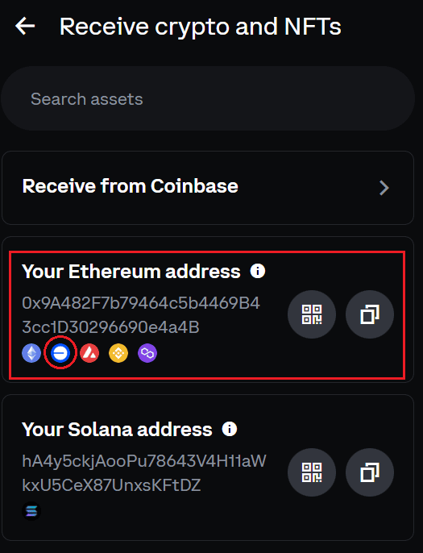Click the Your Ethereum address heading
This screenshot has height=553, width=423.
[131, 272]
